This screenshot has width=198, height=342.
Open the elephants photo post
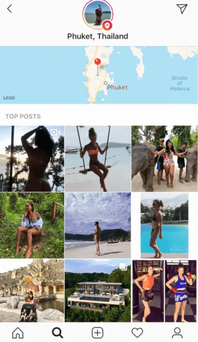[164, 158]
